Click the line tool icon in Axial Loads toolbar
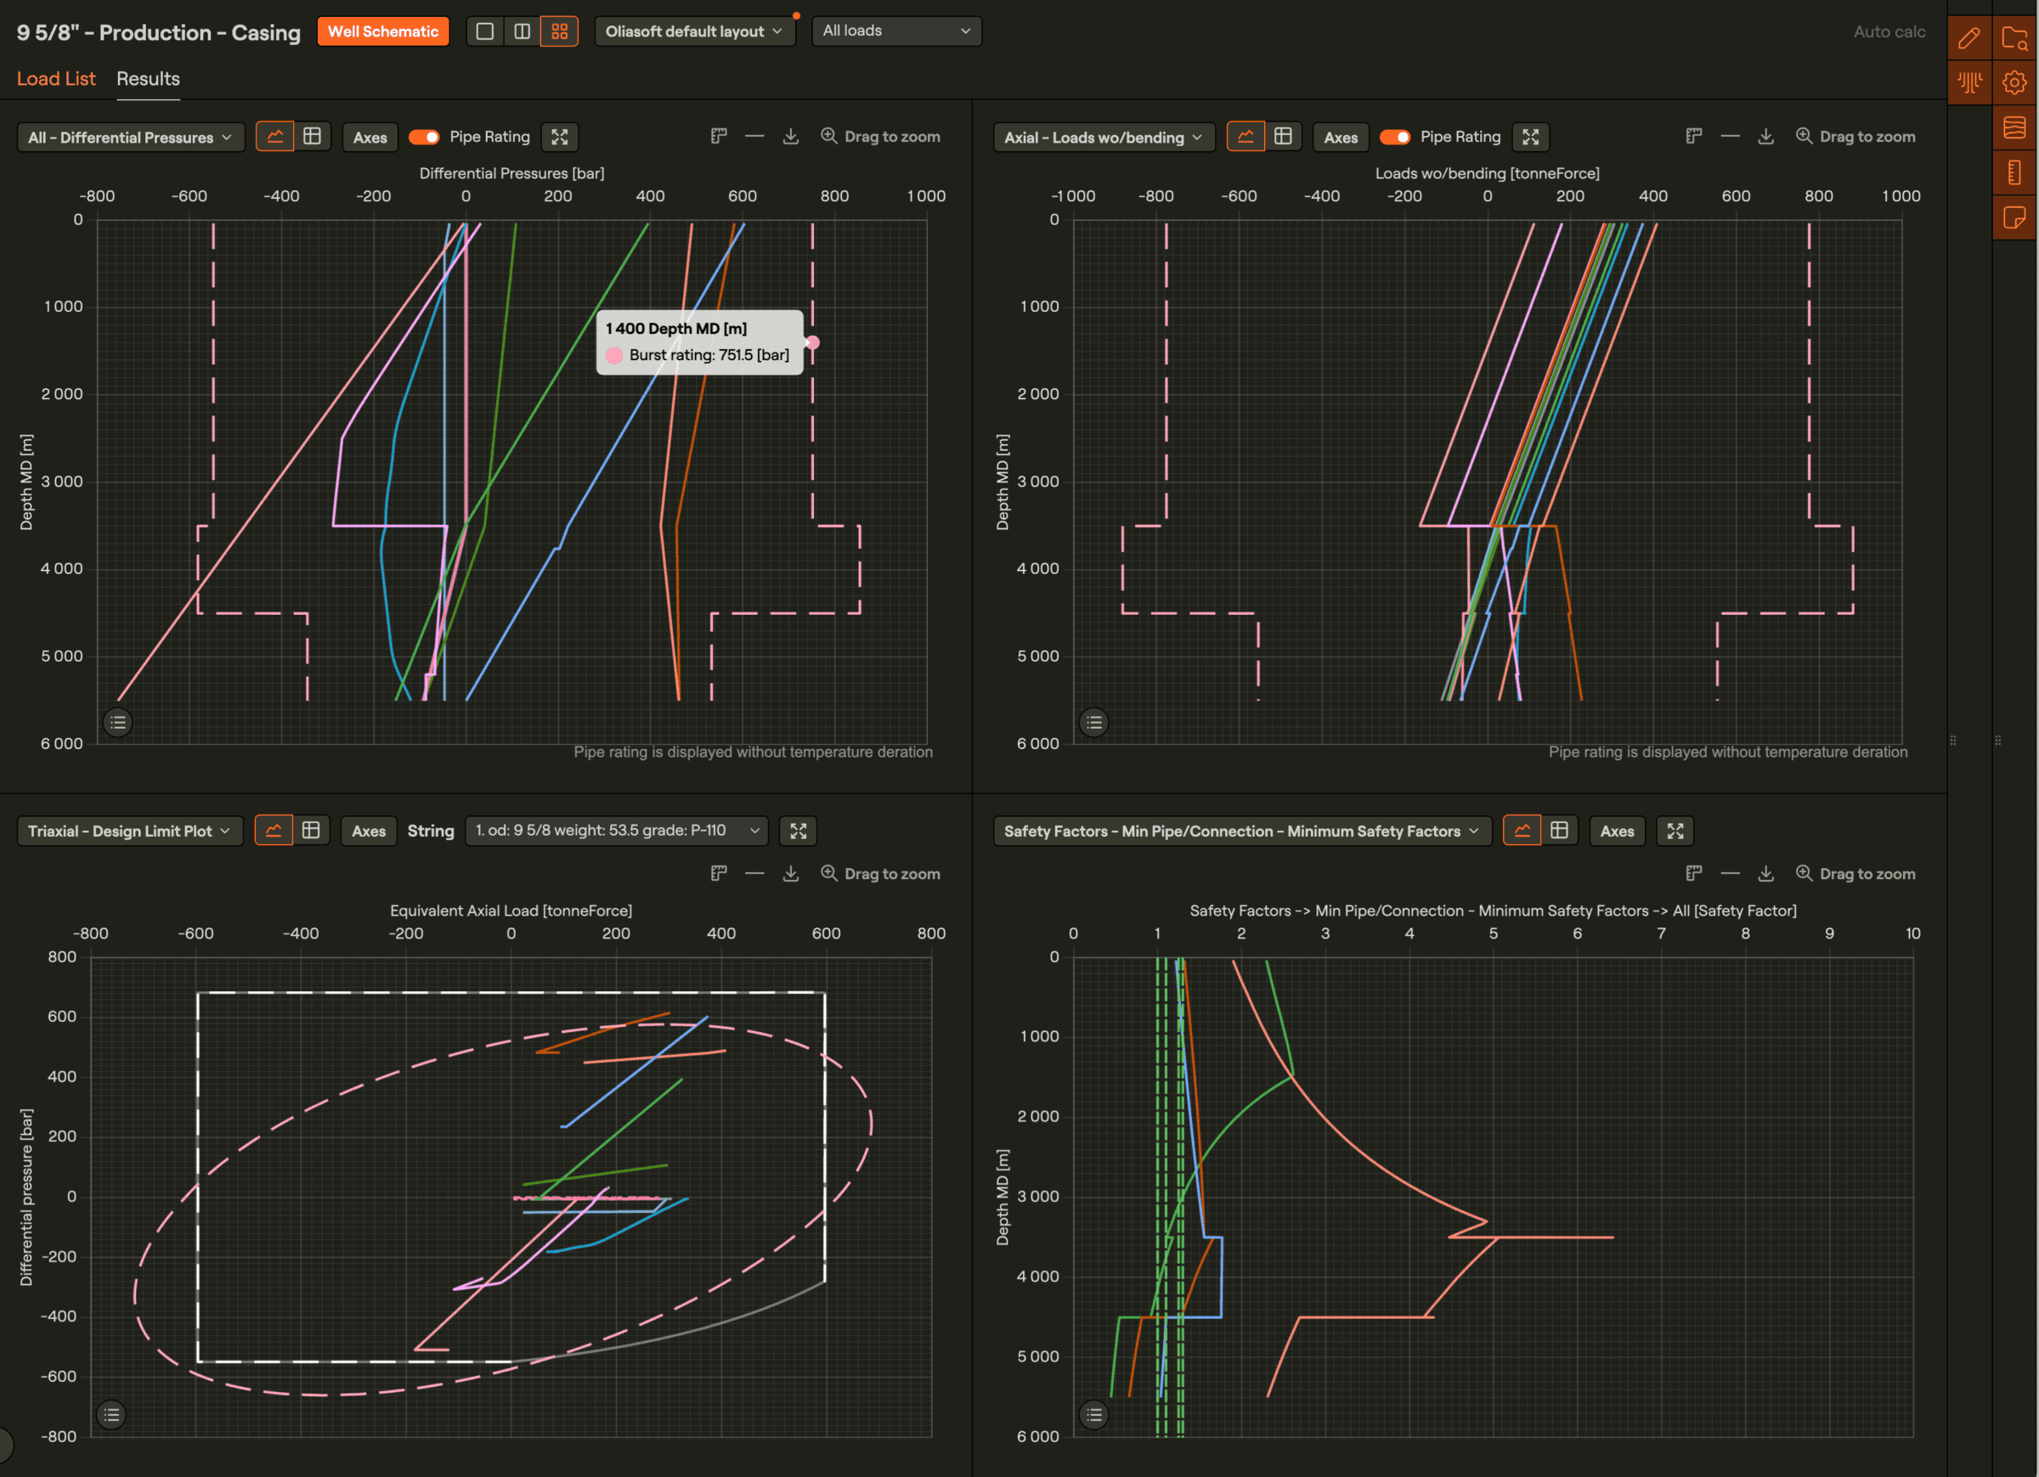 tap(1730, 137)
